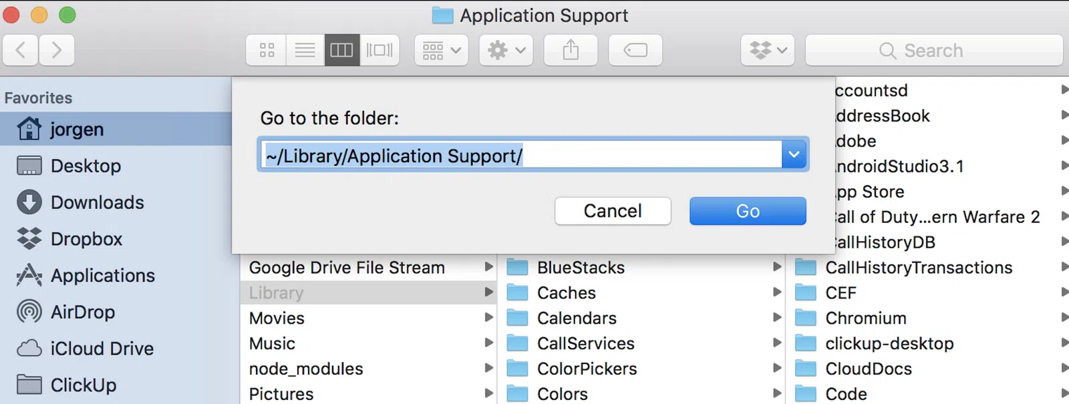Switch to icon view in toolbar
Screen dimensions: 1069x404
267,50
